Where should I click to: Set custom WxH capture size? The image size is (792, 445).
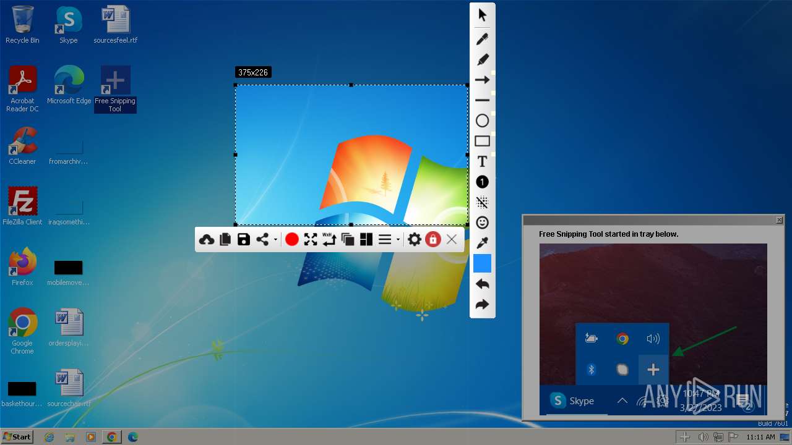tap(329, 239)
